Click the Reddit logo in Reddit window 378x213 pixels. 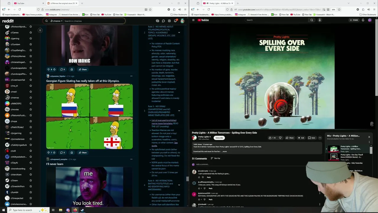8,21
